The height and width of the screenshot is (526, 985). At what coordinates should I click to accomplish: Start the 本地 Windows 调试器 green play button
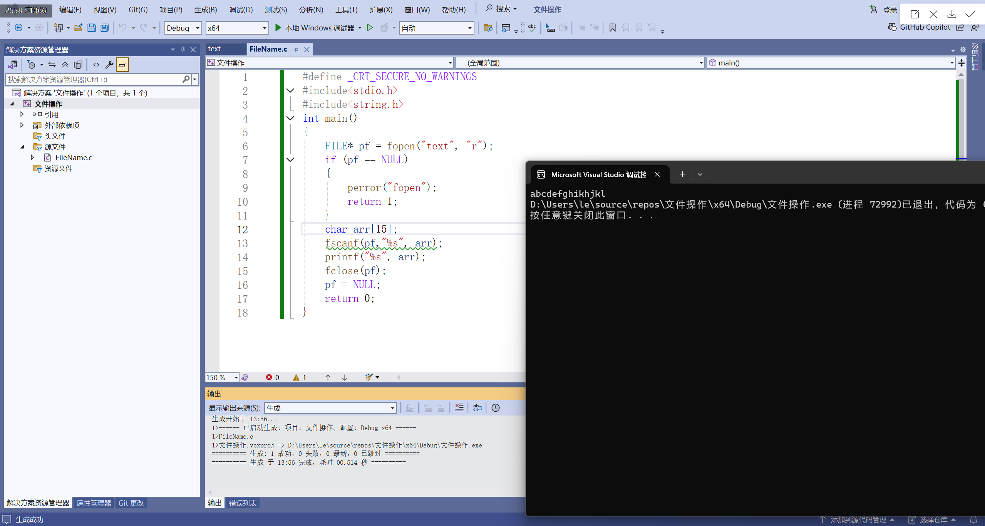pos(278,28)
